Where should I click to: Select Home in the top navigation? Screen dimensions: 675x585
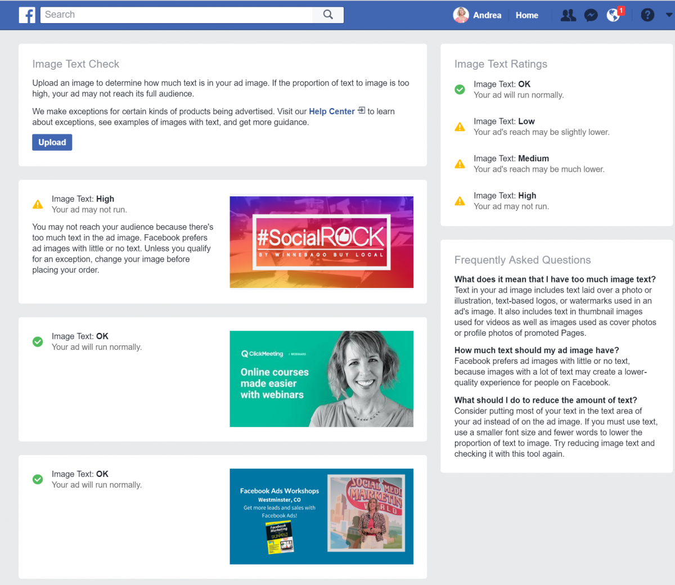pyautogui.click(x=526, y=15)
